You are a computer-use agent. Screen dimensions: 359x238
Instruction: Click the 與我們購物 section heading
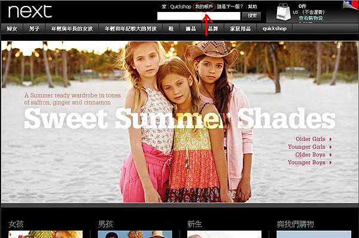[295, 224]
